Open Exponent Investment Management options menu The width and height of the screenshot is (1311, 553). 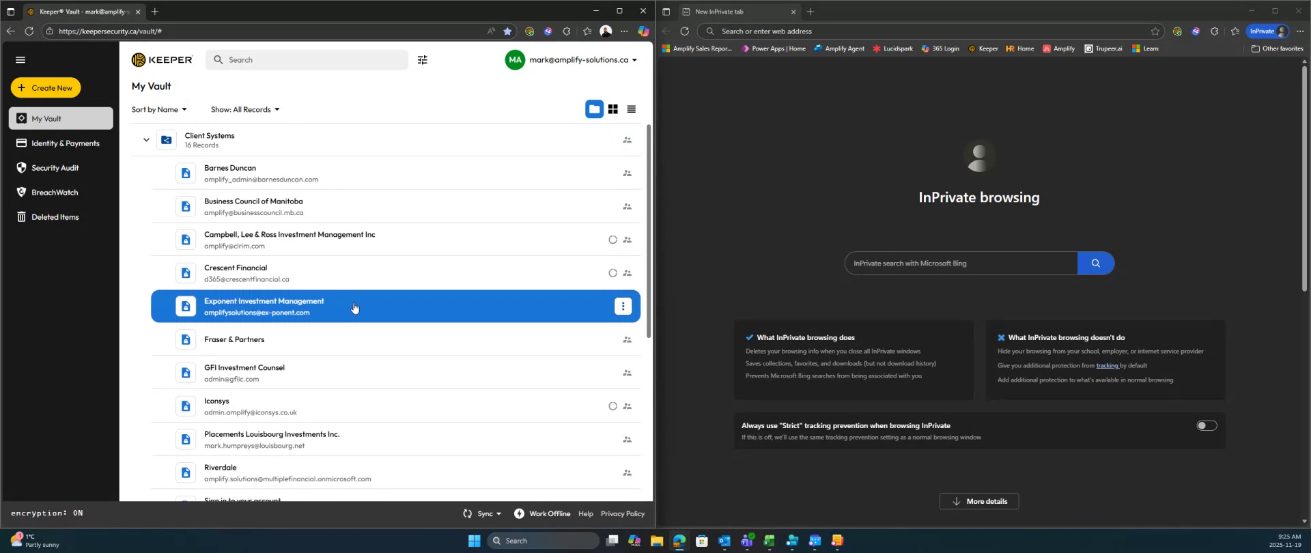623,307
